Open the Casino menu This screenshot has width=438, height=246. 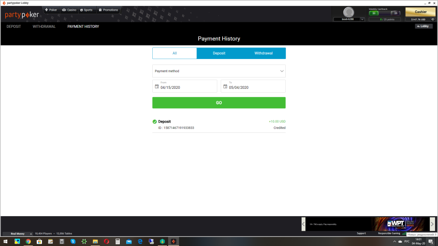(x=69, y=10)
